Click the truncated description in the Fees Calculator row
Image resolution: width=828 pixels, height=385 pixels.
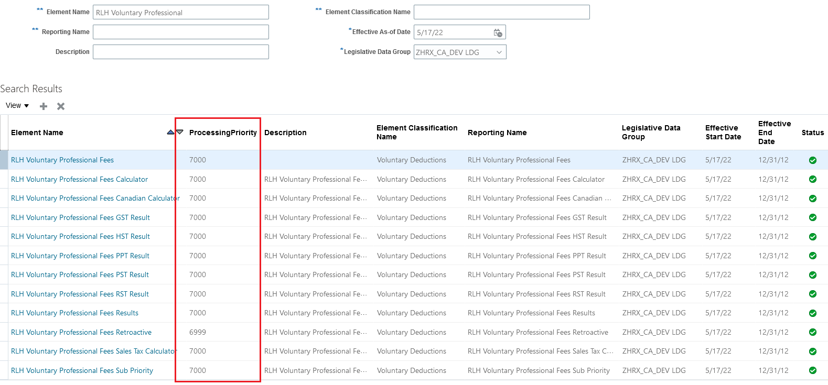click(x=316, y=179)
